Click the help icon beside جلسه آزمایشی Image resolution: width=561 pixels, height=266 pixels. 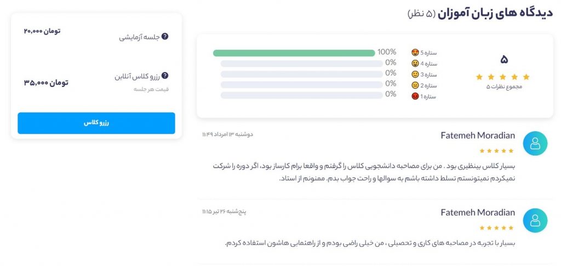(x=164, y=37)
